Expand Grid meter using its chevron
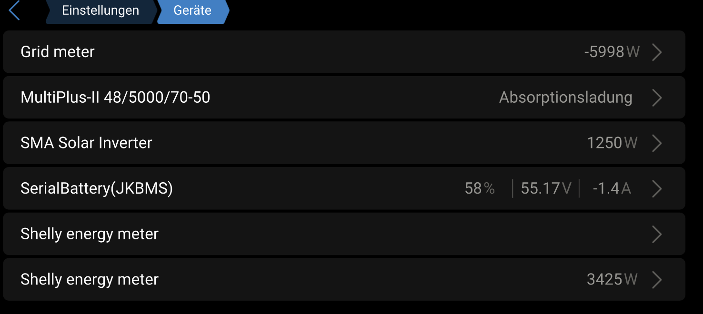Viewport: 703px width, 314px height. click(x=657, y=52)
